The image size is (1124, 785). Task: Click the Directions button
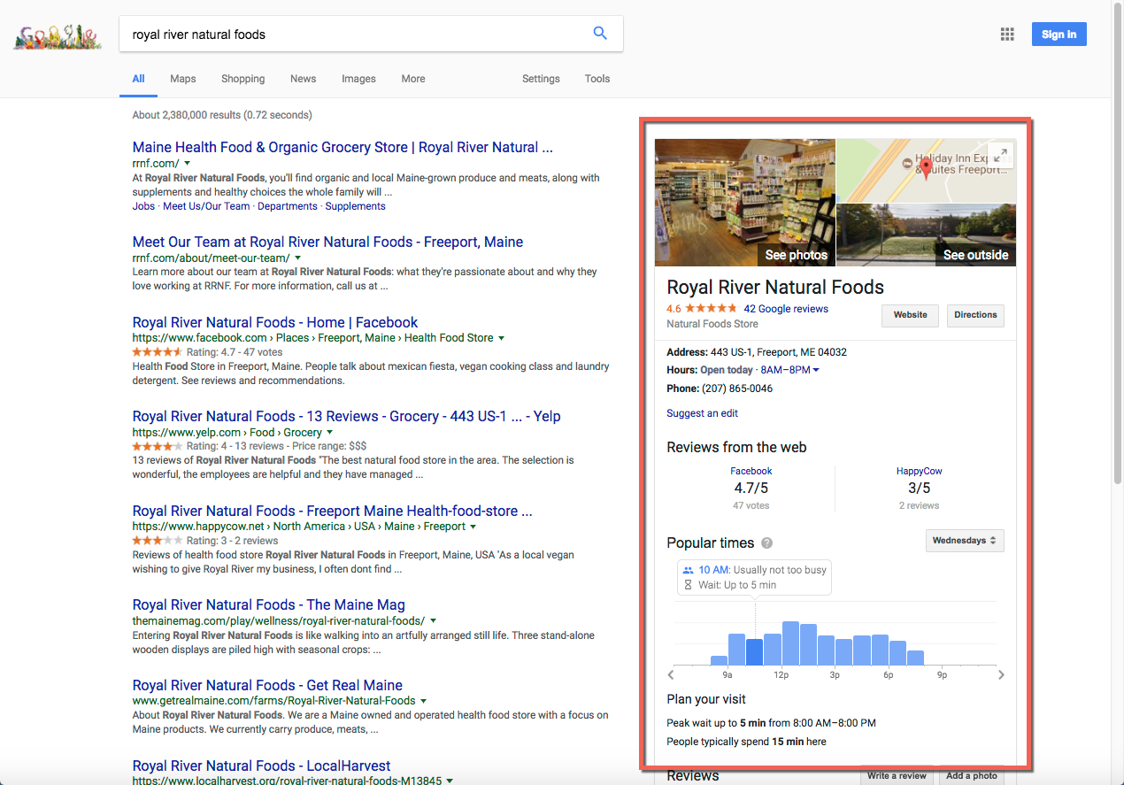pyautogui.click(x=975, y=315)
